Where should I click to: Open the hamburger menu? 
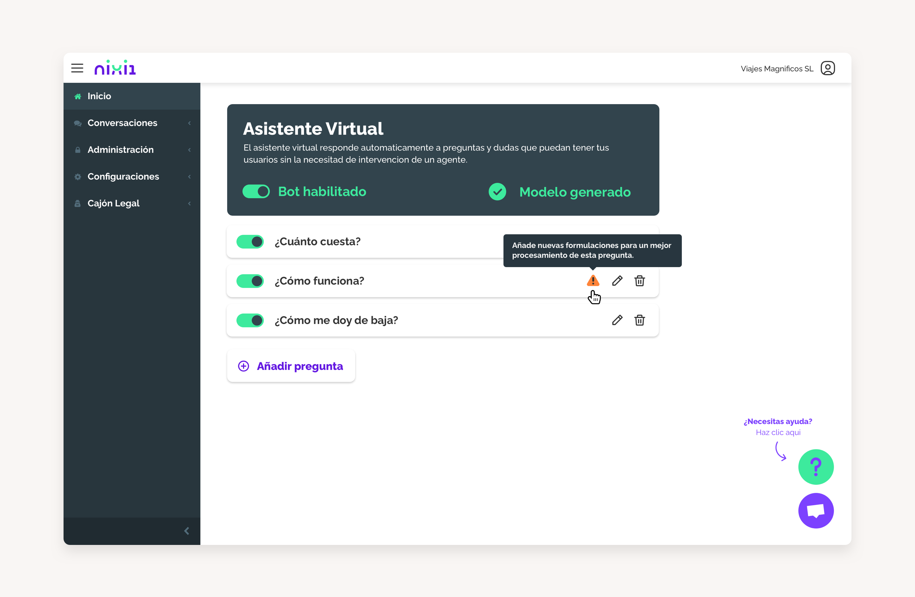point(77,68)
